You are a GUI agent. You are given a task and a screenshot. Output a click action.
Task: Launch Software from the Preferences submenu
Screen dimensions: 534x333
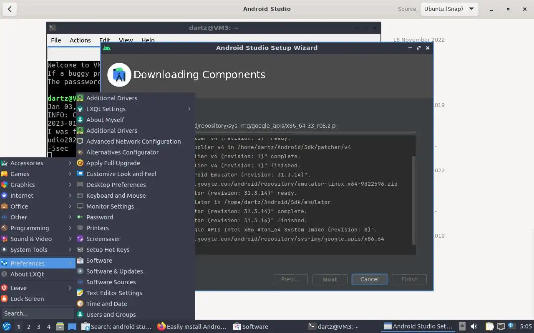[x=135, y=260]
